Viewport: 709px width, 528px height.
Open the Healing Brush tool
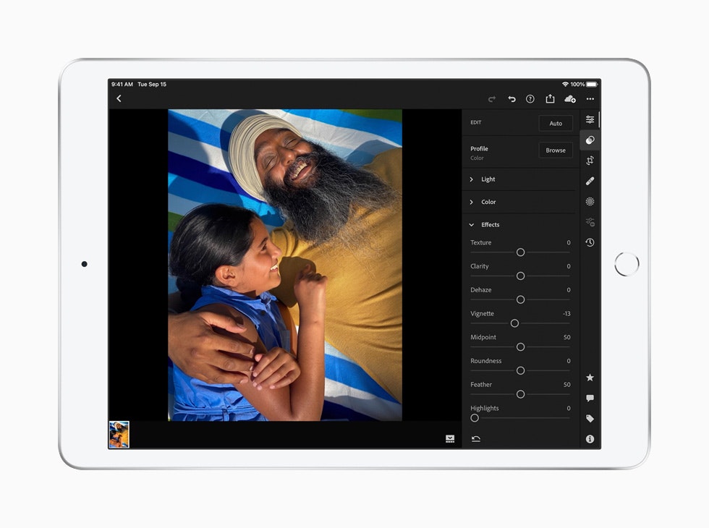click(590, 181)
